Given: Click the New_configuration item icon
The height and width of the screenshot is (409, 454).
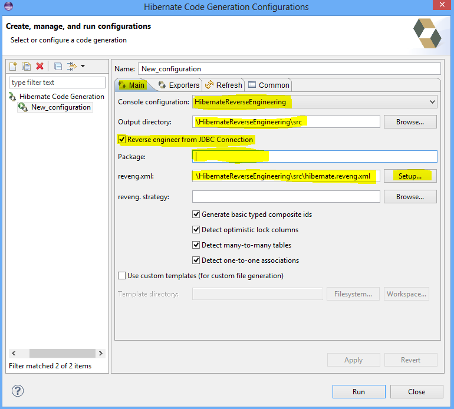Looking at the screenshot, I should point(23,107).
